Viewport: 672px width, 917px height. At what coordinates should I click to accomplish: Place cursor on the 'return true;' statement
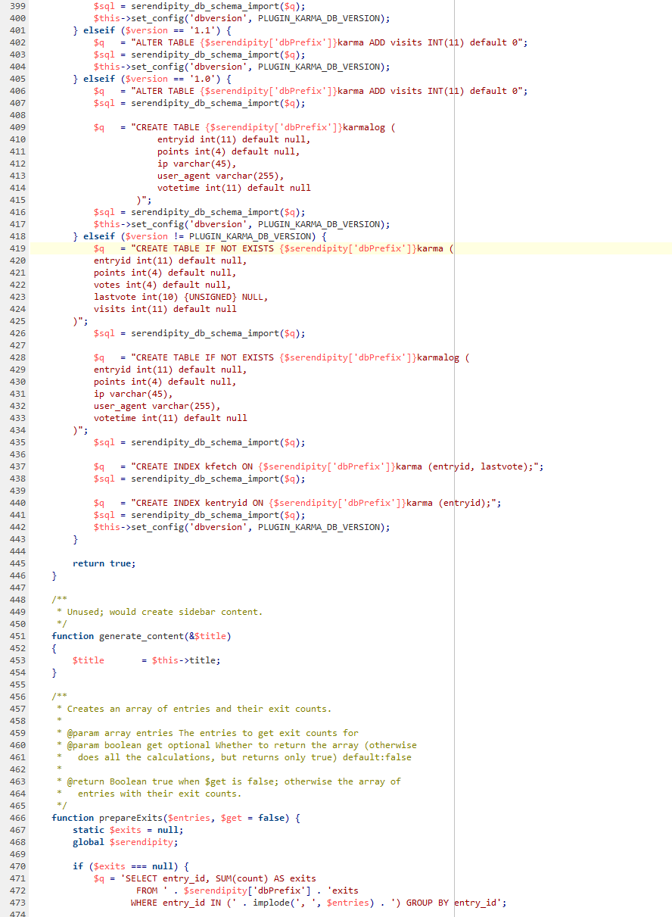tap(104, 563)
